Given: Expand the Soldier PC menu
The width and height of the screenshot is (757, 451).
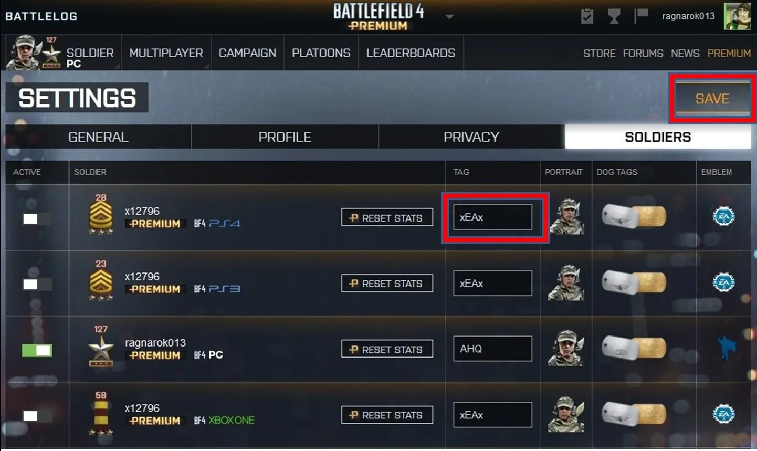Looking at the screenshot, I should pyautogui.click(x=63, y=53).
